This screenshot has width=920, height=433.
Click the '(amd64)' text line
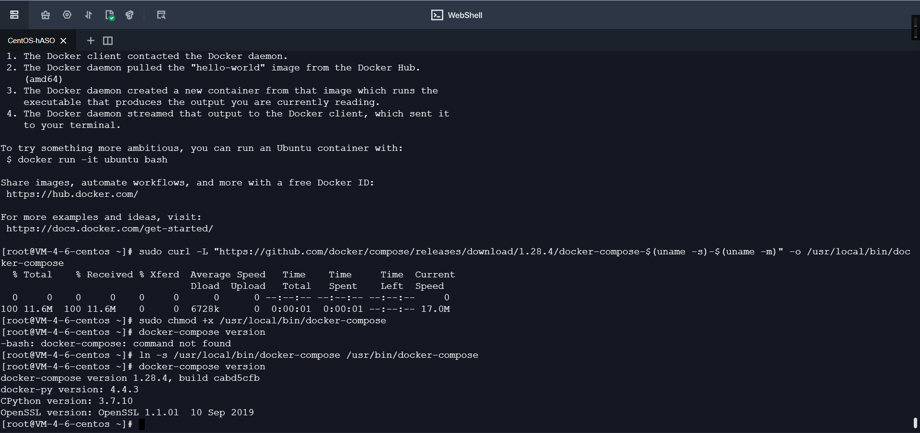(x=44, y=79)
